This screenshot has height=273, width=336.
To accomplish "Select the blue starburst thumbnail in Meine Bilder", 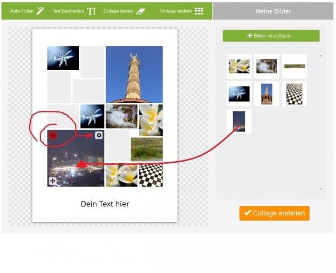I will pos(239,94).
